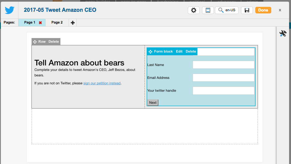Click the 'sign our petition instead' link
291x164 pixels.
[x=102, y=83]
